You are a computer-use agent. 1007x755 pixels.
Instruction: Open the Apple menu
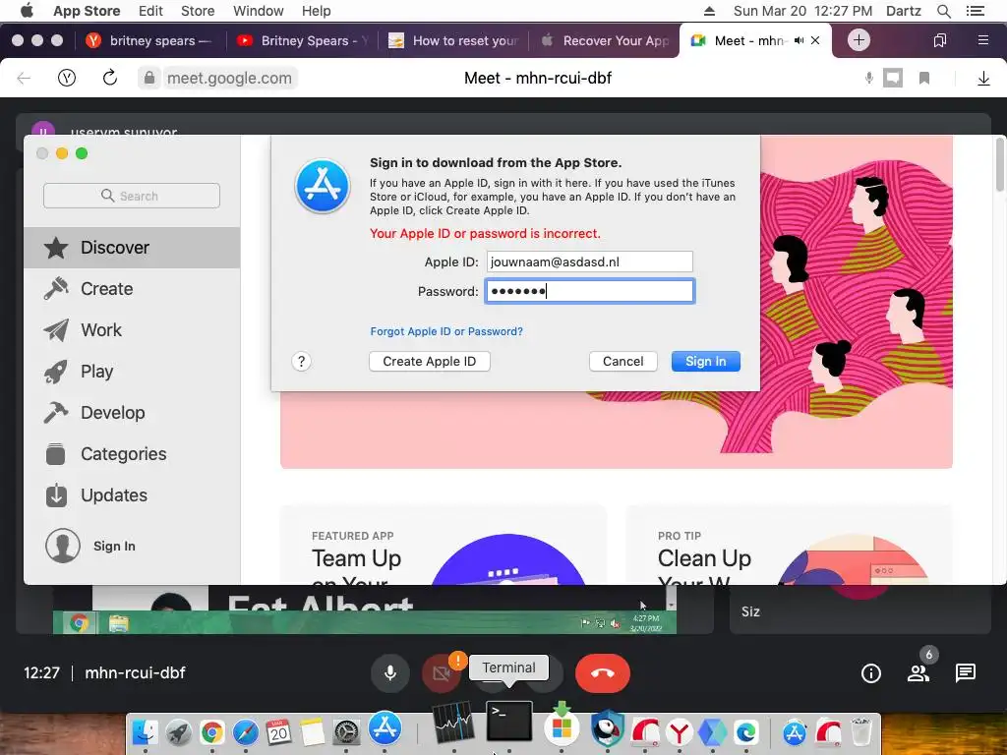(27, 11)
